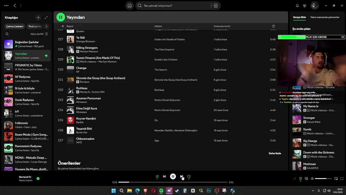Viewport: 346px width, 195px height.
Task: Sort by the 'Albüm' column header
Action: 158,26
